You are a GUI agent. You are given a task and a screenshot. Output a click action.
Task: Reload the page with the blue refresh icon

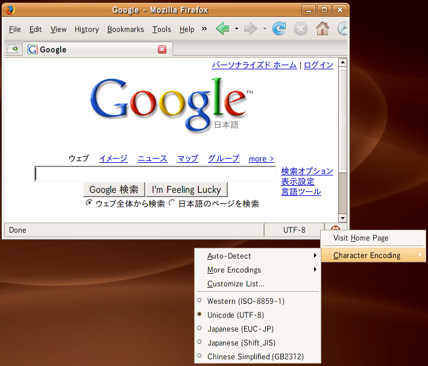[x=279, y=28]
